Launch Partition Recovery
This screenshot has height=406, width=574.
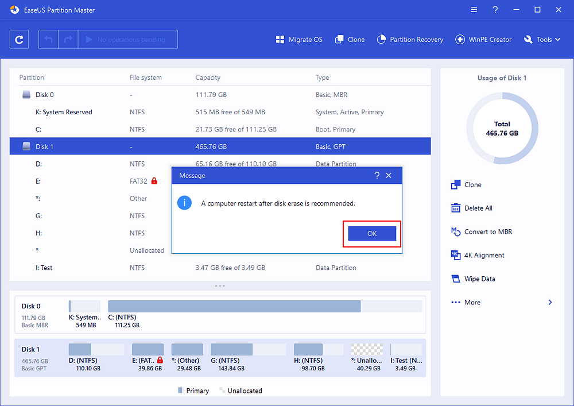[x=410, y=40]
